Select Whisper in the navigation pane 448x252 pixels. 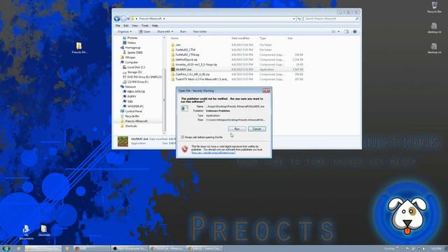click(x=130, y=57)
